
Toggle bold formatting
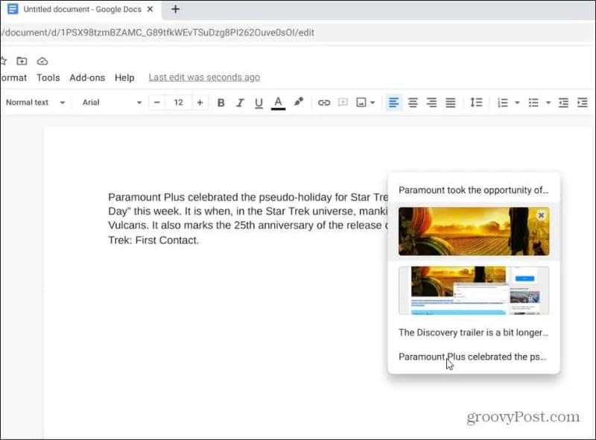[x=221, y=103]
